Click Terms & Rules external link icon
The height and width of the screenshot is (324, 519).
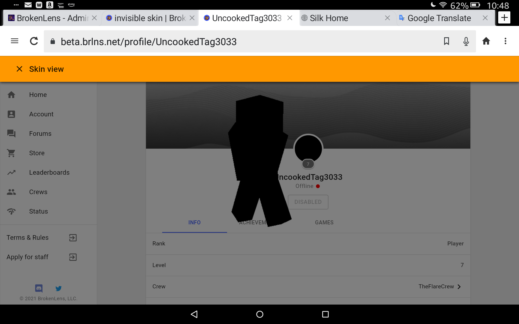[73, 238]
